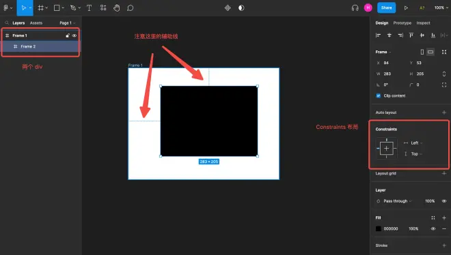This screenshot has width=451, height=255.
Task: Select the Hand tool
Action: point(116,8)
